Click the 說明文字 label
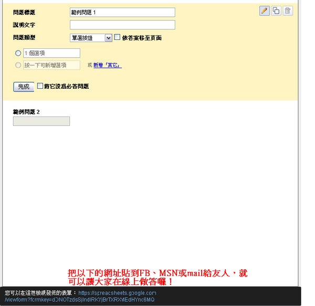The image size is (315, 306). 24,25
